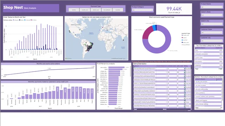Select the boleto payment type button
Viewport: 225px width, 126px height.
74,10
